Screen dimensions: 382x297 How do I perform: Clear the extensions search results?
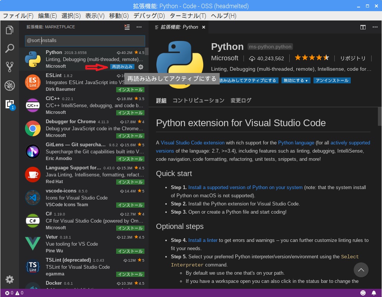point(127,27)
